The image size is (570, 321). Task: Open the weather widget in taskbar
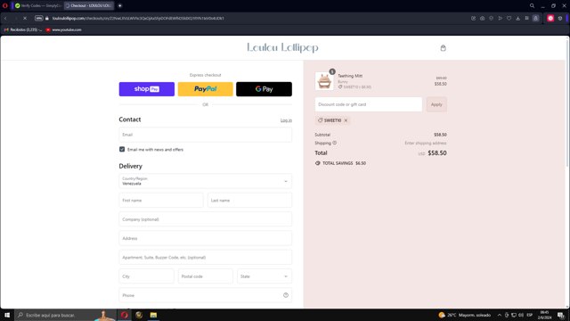(465, 315)
